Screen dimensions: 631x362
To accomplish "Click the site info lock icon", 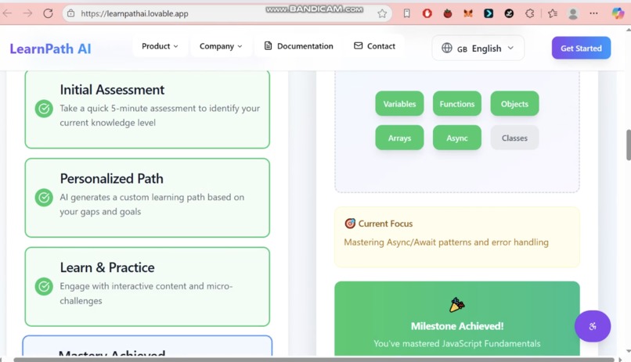I will [70, 13].
